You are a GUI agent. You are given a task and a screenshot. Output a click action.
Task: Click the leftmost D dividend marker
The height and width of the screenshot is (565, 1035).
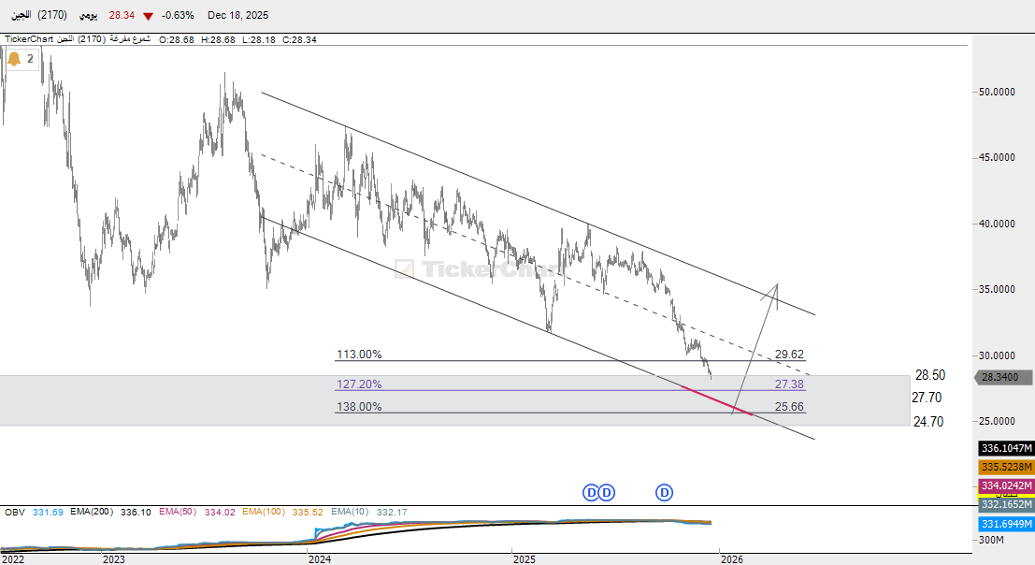(x=591, y=491)
